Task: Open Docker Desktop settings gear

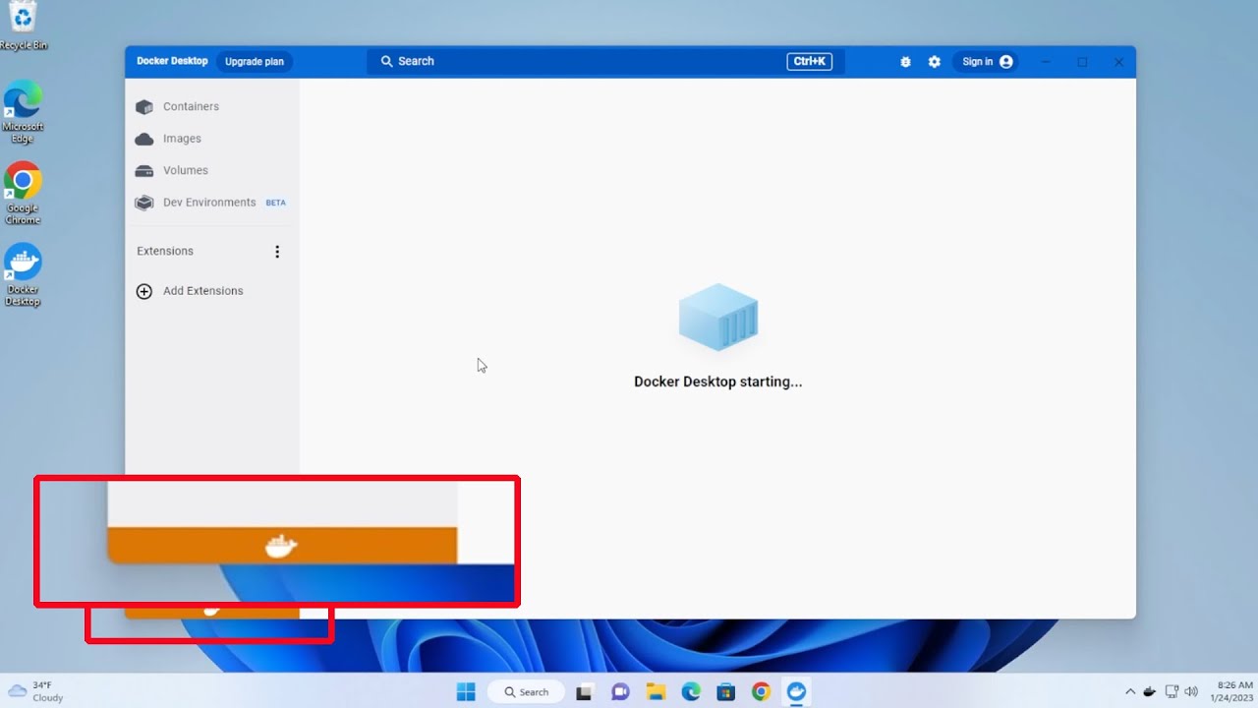Action: pyautogui.click(x=935, y=62)
